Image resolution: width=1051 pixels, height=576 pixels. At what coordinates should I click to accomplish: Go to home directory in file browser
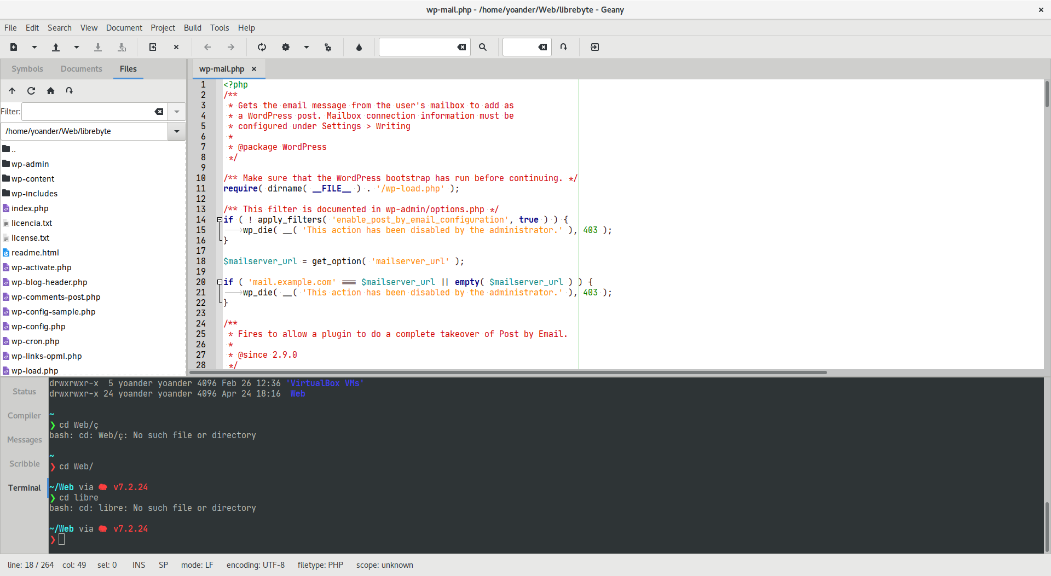click(x=50, y=91)
